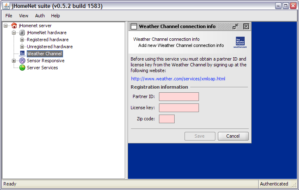The image size is (299, 190).
Task: Minimize the Weather Channel connection info frame
Action: pos(236,26)
